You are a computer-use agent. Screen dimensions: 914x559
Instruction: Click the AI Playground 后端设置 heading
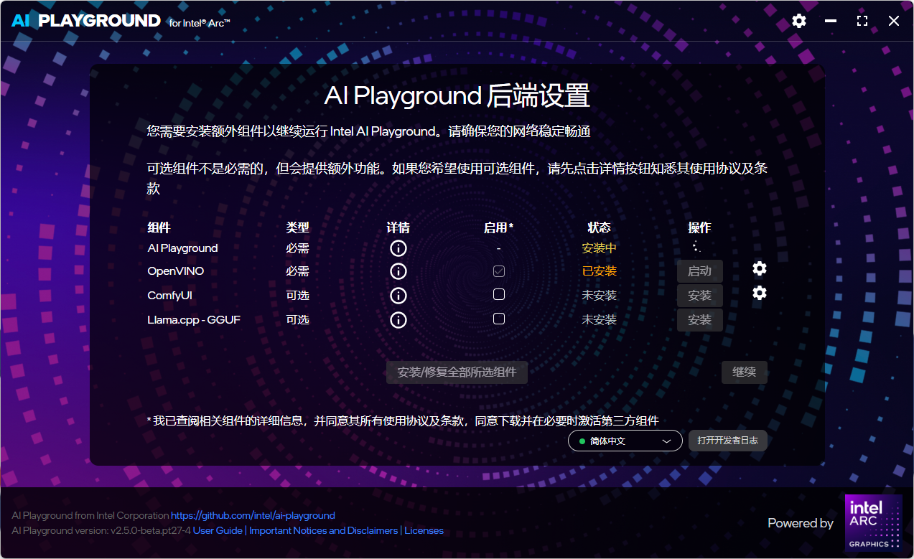pos(457,96)
